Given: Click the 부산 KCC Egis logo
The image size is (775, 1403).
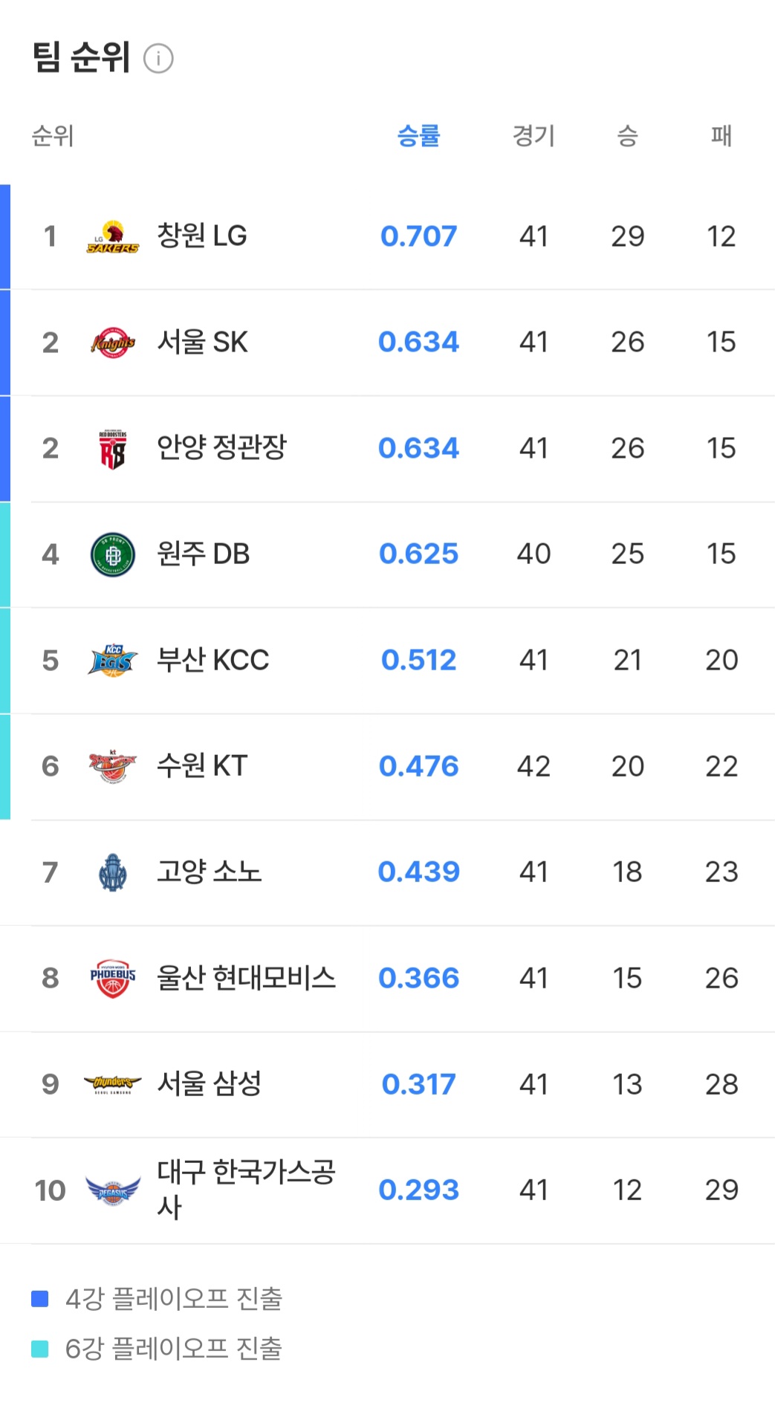Looking at the screenshot, I should point(112,661).
